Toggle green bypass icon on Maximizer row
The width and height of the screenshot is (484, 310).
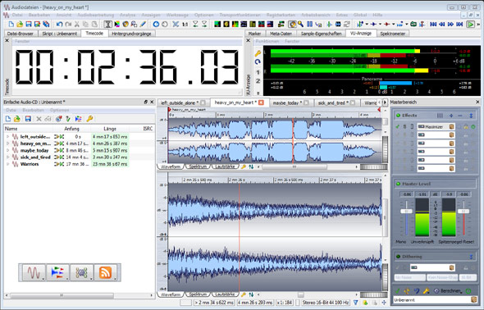473,127
